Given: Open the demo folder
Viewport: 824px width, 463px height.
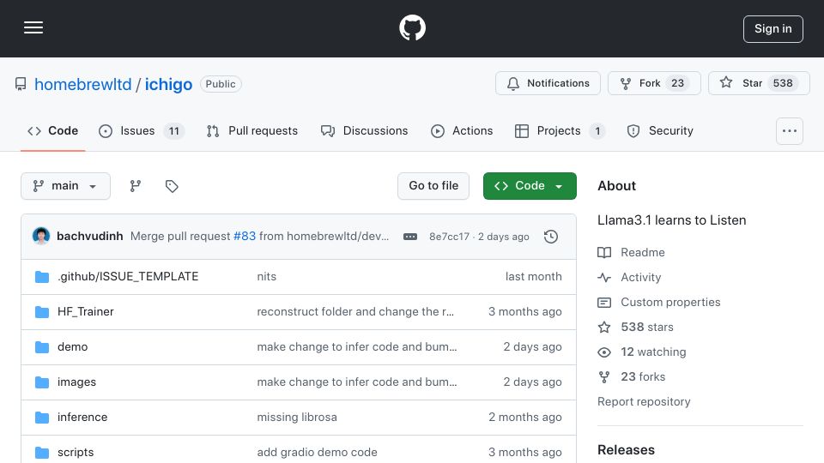Looking at the screenshot, I should pyautogui.click(x=72, y=347).
